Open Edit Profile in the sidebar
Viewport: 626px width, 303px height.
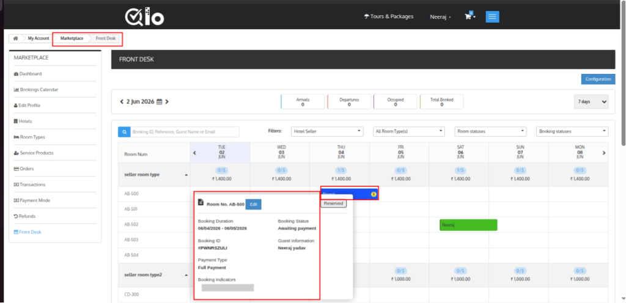[27, 105]
